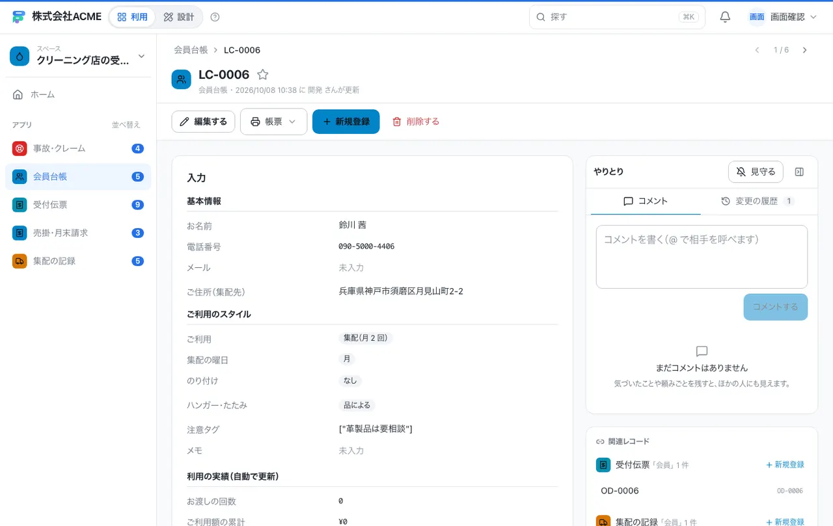This screenshot has width=833, height=526.
Task: Add new 受付伝票 related record
Action: 785,464
